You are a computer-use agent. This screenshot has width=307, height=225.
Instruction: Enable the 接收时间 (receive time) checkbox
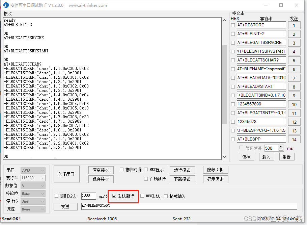(122, 170)
